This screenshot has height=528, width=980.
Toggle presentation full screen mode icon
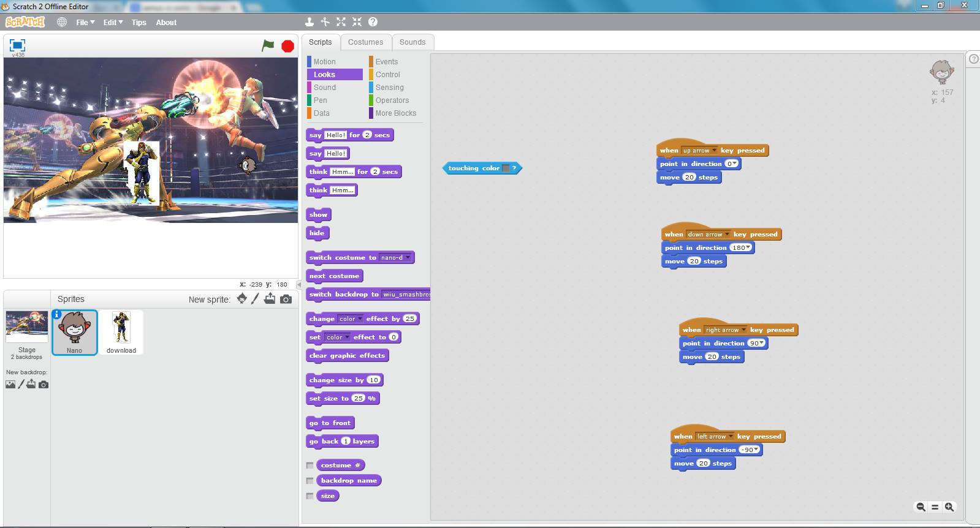point(17,45)
